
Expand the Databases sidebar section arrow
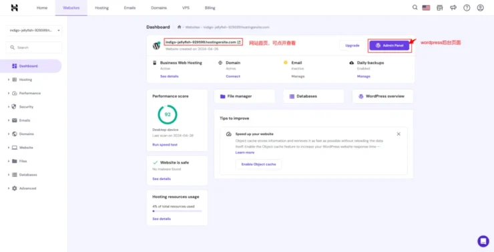(9, 174)
